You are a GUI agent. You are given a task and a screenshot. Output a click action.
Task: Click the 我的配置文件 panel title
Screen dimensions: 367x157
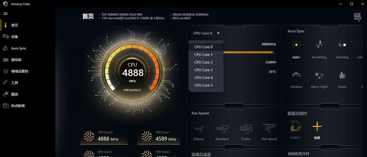(298, 154)
